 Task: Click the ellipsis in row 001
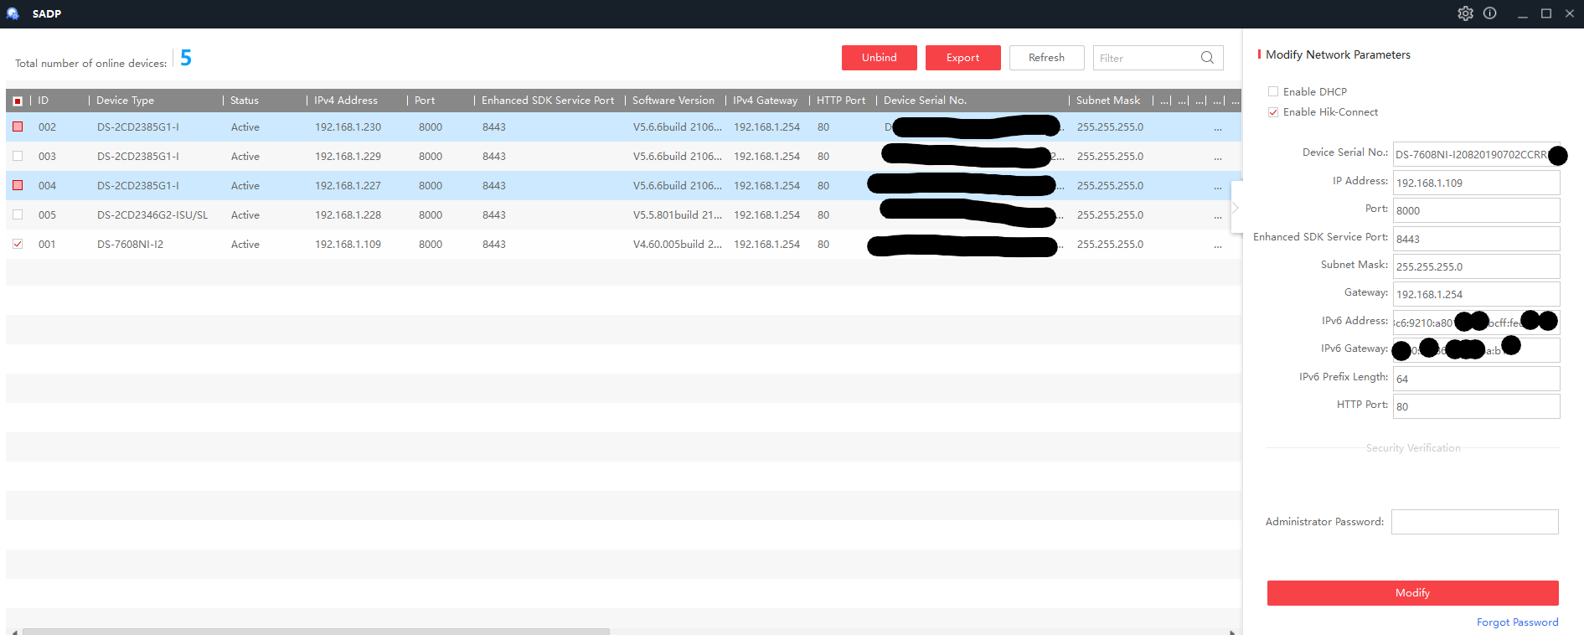point(1217,245)
